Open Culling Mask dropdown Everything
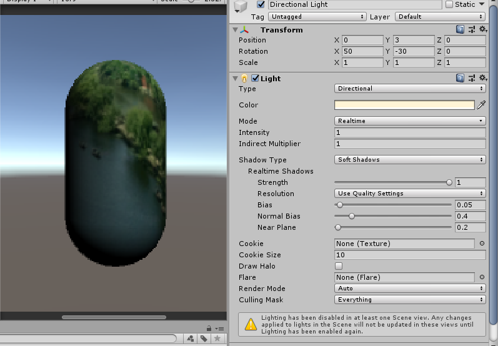498x346 pixels. point(410,300)
